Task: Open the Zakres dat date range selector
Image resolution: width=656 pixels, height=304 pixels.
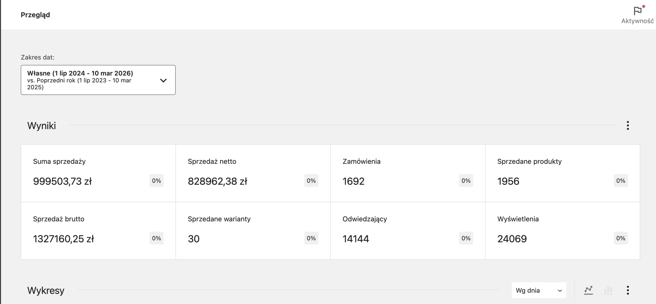Action: pos(98,80)
